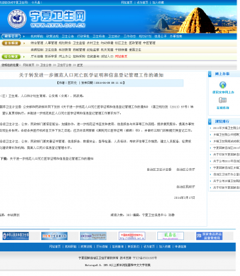Click 中国疾病预防控制中心 footer banner
240x276 pixels.
point(132,236)
